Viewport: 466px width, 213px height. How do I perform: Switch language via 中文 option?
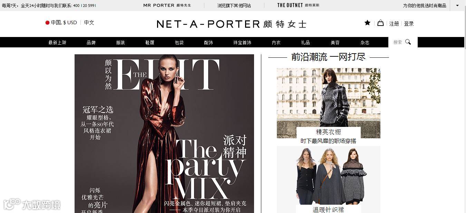coord(89,22)
